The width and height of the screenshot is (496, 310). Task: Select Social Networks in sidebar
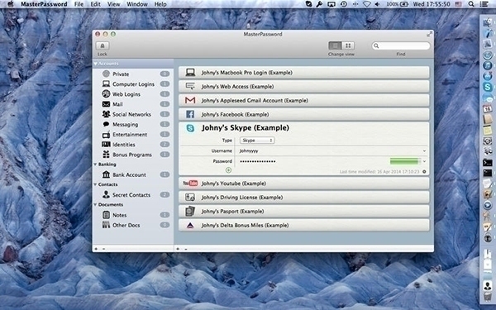click(x=131, y=114)
